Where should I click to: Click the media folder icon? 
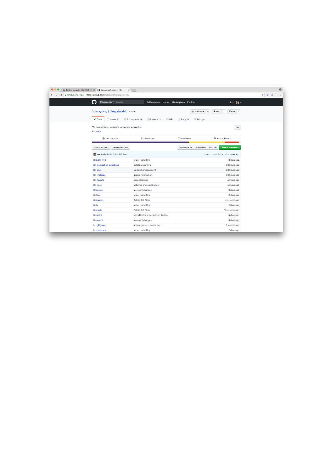click(94, 210)
